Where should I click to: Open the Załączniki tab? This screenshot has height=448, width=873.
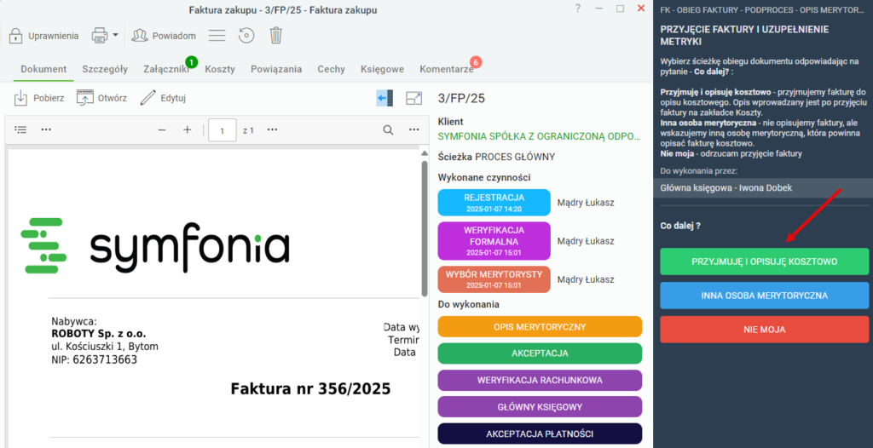click(166, 69)
